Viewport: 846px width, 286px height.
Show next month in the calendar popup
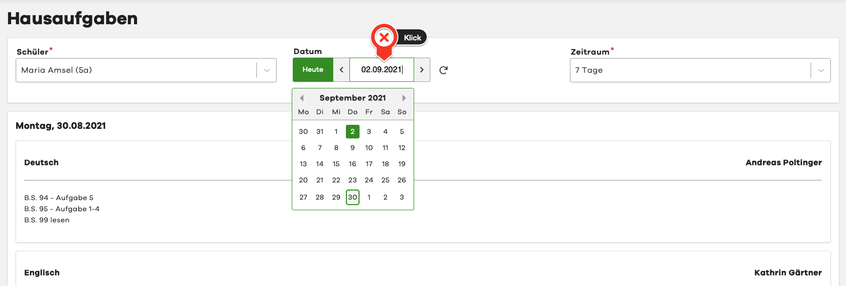click(404, 98)
